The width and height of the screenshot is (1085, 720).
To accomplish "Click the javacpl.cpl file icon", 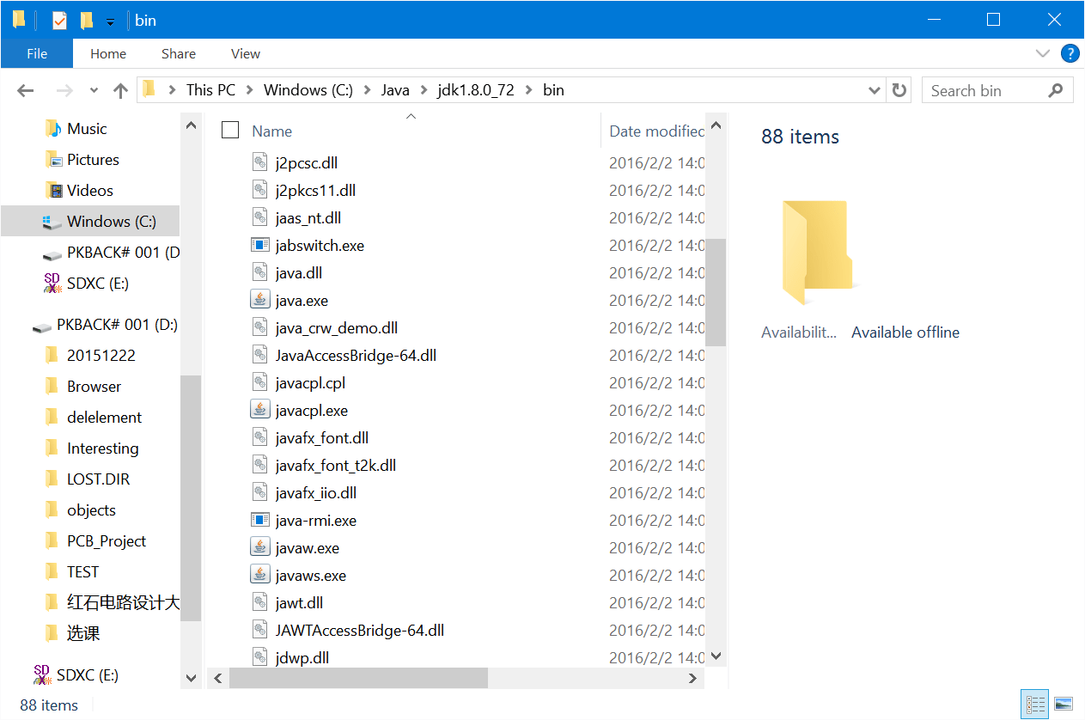I will tap(259, 382).
